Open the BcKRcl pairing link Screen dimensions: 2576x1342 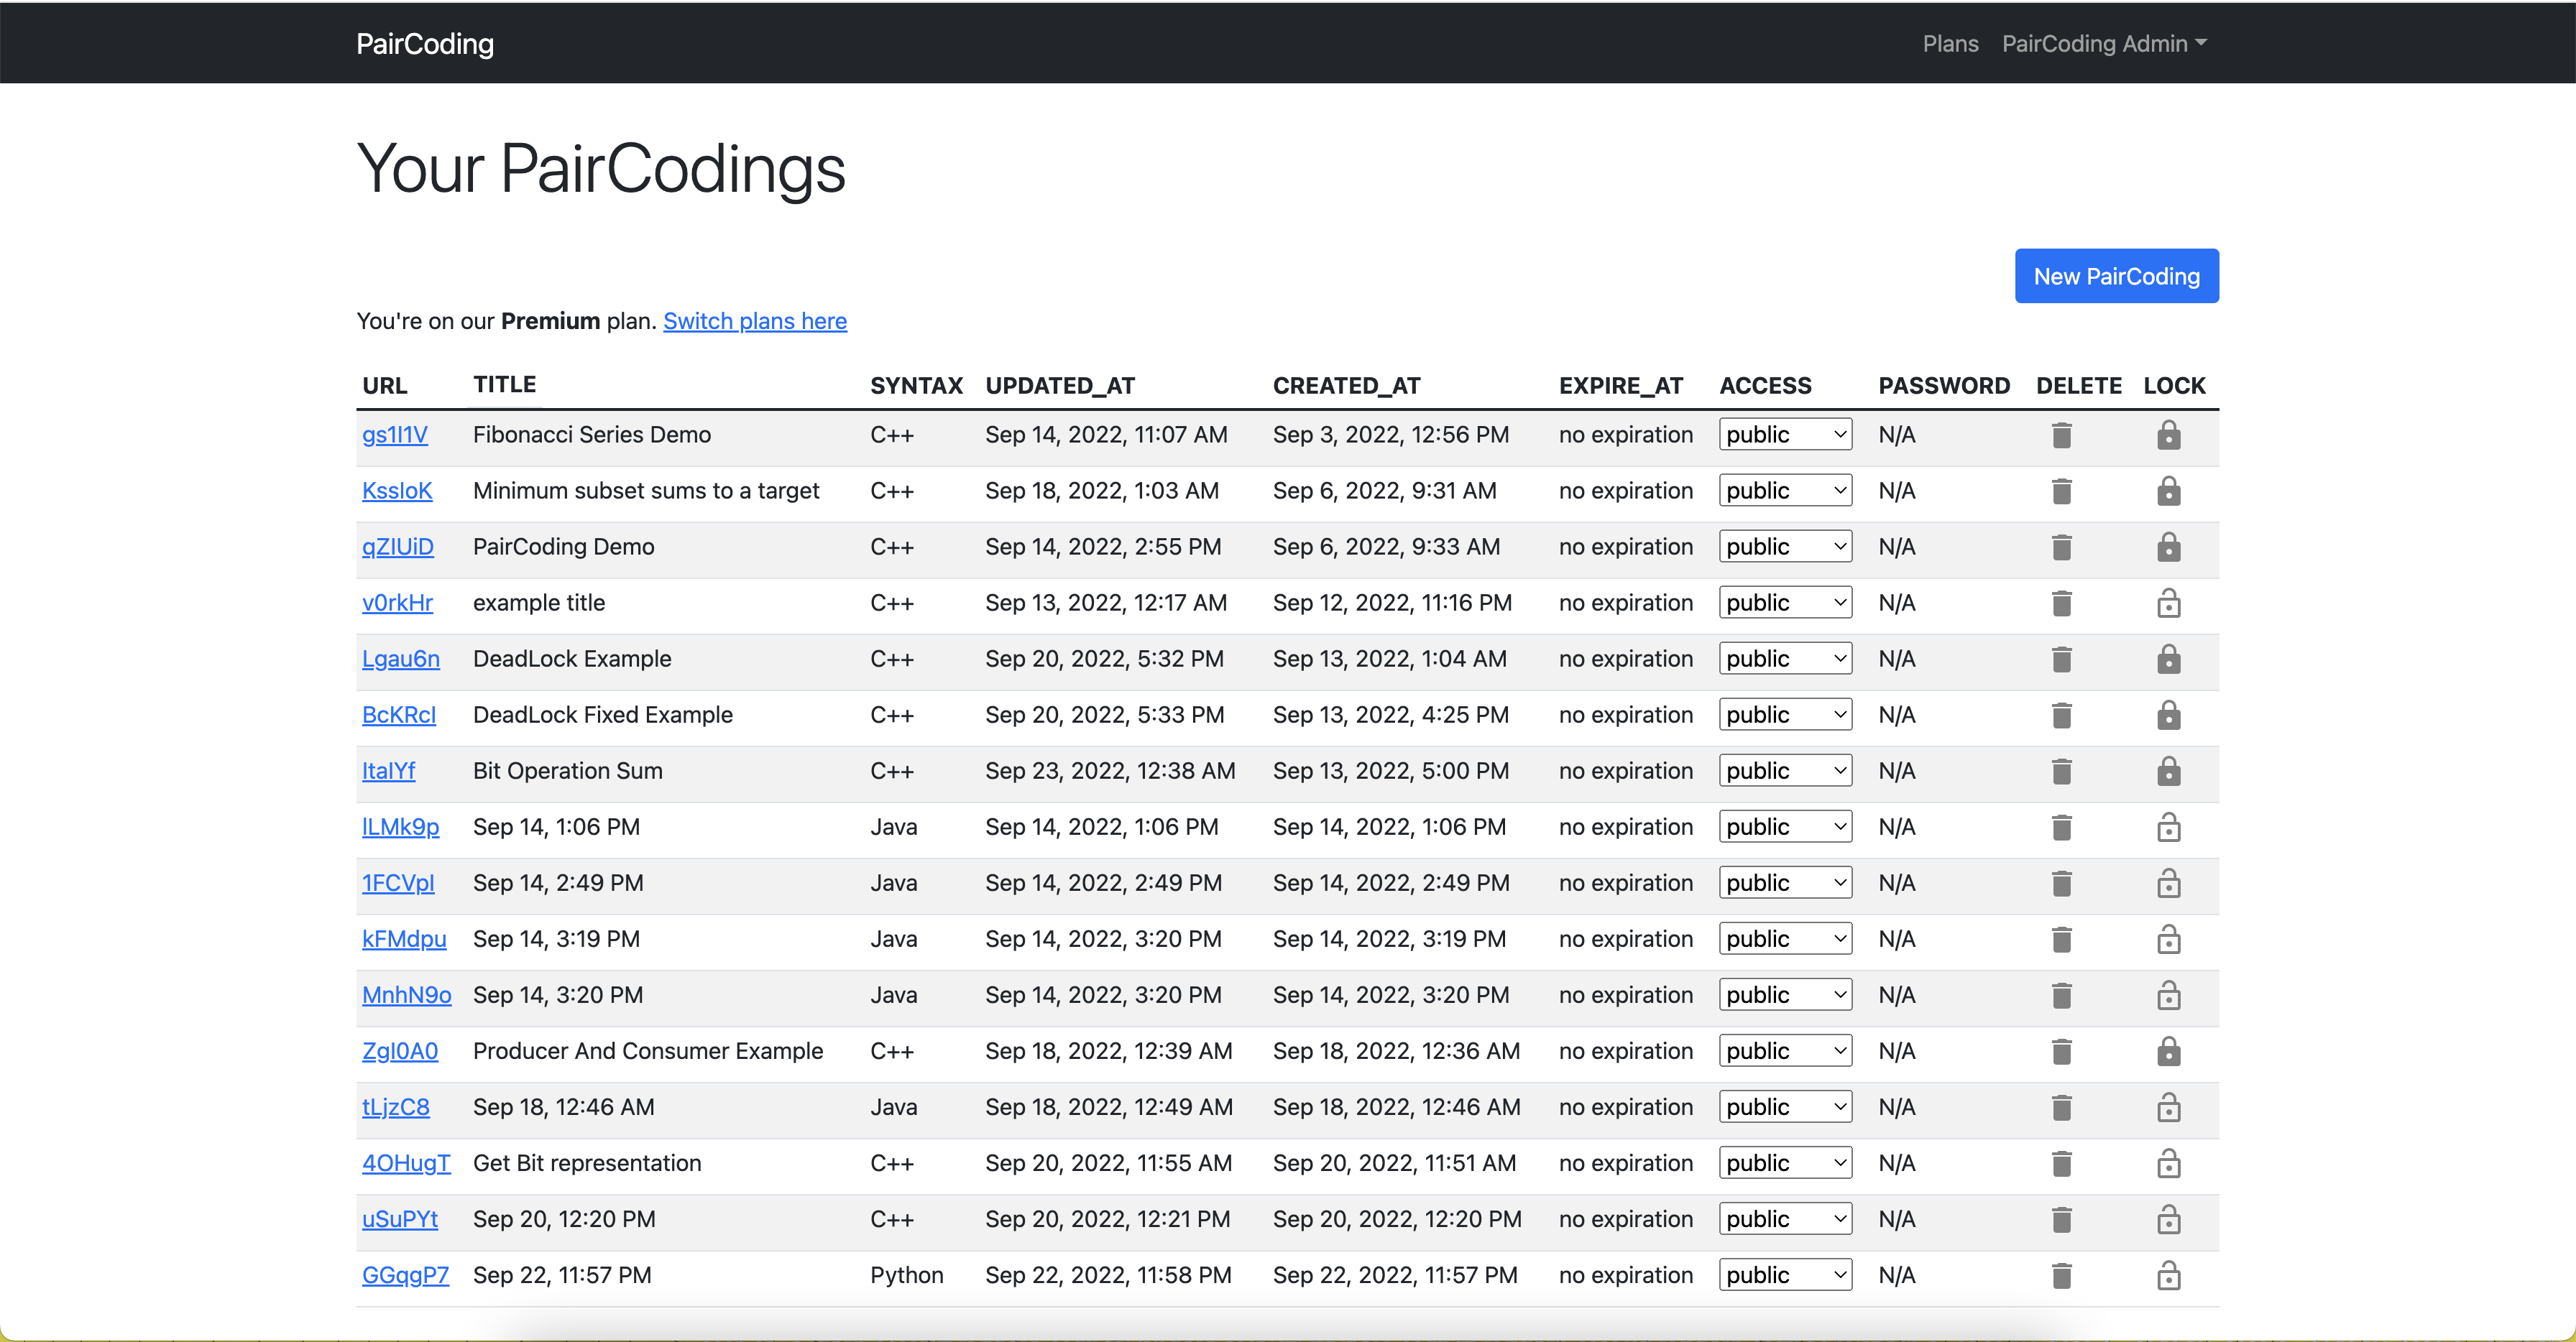pos(399,715)
